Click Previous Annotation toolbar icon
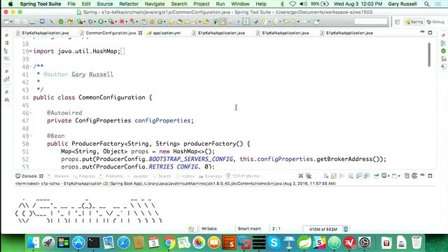Viewport: 448px width, 252px height. pyautogui.click(x=274, y=22)
